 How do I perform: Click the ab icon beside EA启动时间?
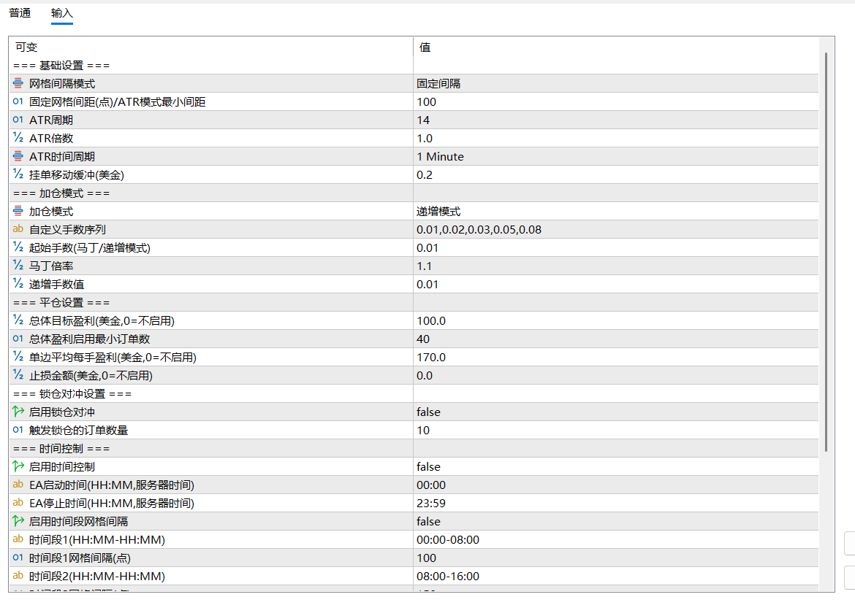18,485
